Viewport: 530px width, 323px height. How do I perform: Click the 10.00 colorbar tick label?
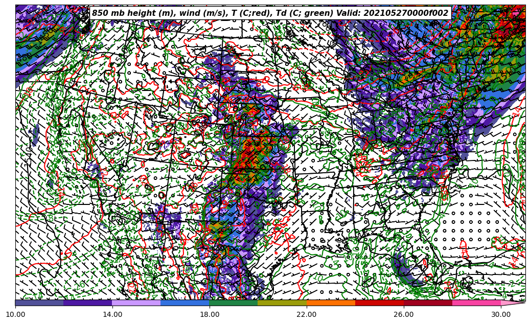[15, 314]
